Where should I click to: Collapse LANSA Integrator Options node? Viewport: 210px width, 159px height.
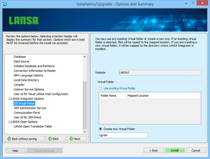tap(10, 99)
